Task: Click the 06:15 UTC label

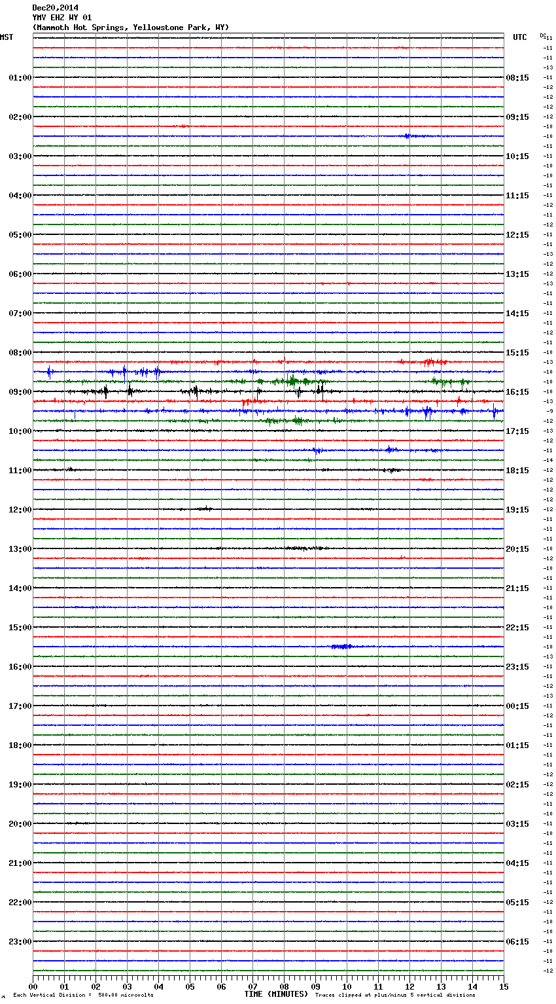Action: (517, 942)
